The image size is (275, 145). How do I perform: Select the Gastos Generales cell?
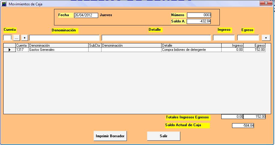[58, 50]
